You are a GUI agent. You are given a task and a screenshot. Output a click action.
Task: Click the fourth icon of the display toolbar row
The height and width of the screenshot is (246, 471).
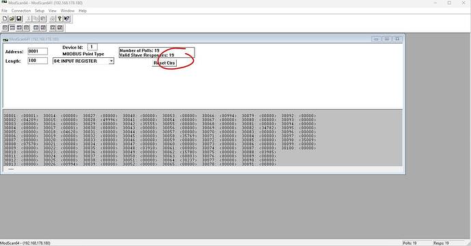27,28
